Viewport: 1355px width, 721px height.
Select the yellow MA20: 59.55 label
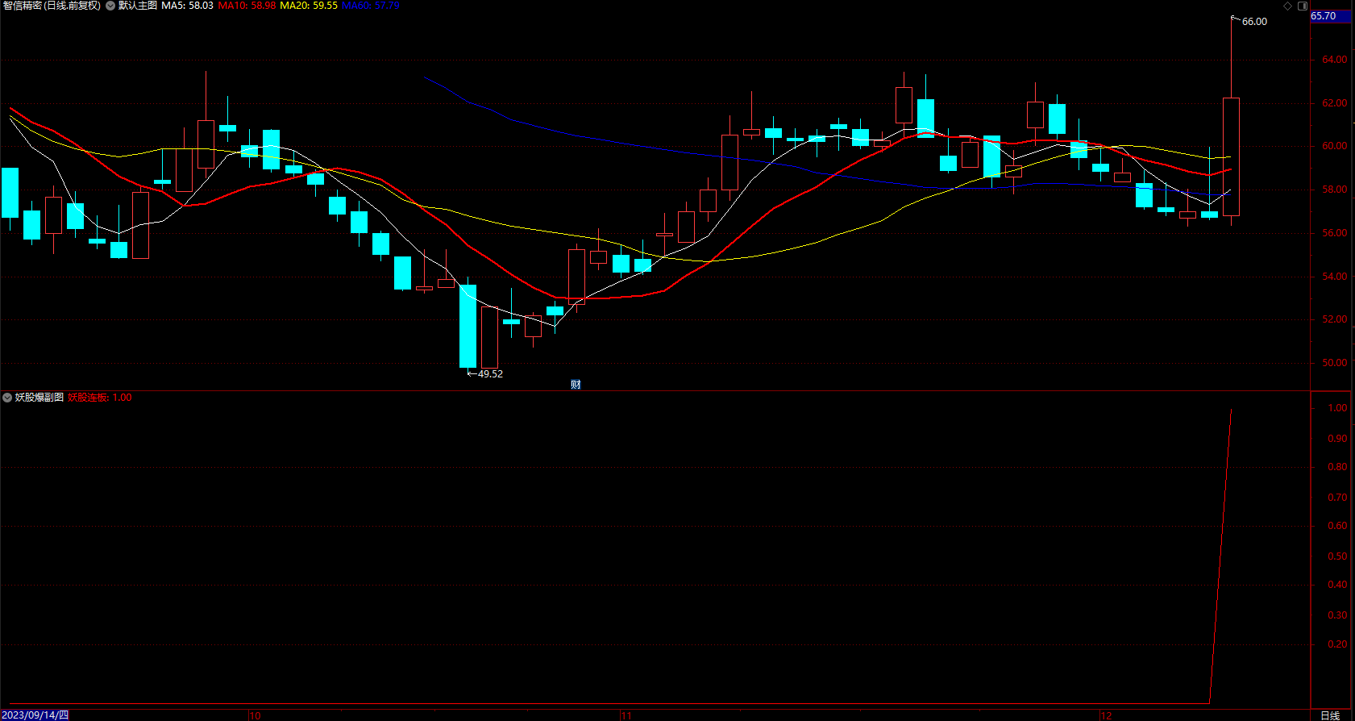pos(309,6)
